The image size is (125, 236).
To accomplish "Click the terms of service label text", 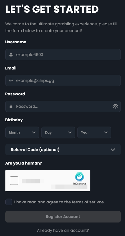I will (x=59, y=202).
